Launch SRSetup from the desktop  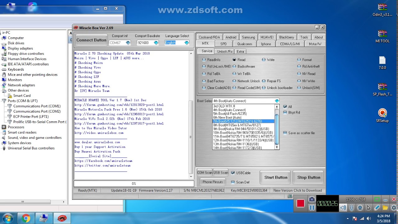pyautogui.click(x=382, y=115)
